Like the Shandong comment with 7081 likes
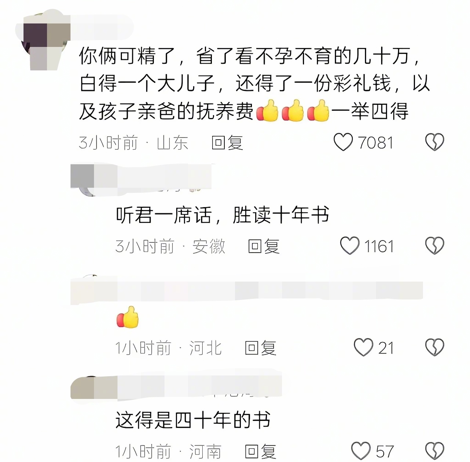The width and height of the screenshot is (470, 462). pos(343,142)
